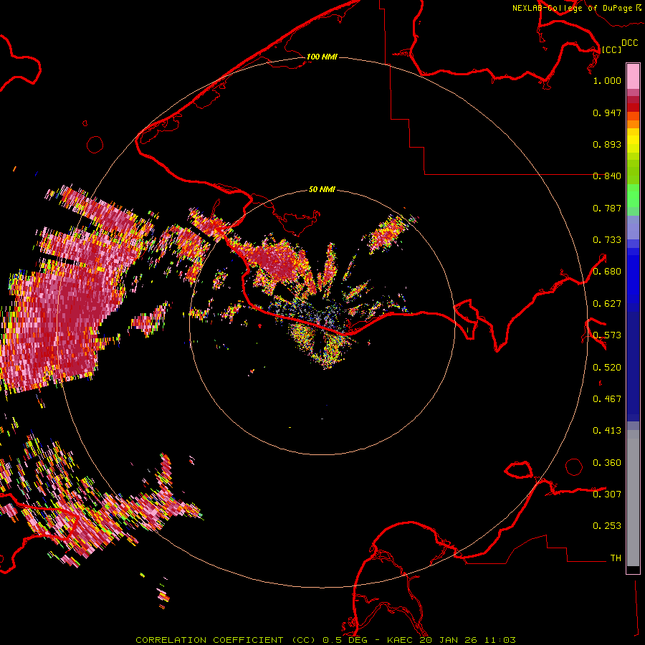This screenshot has width=645, height=645.
Task: Click the 0.253 color scale value
Action: (607, 526)
